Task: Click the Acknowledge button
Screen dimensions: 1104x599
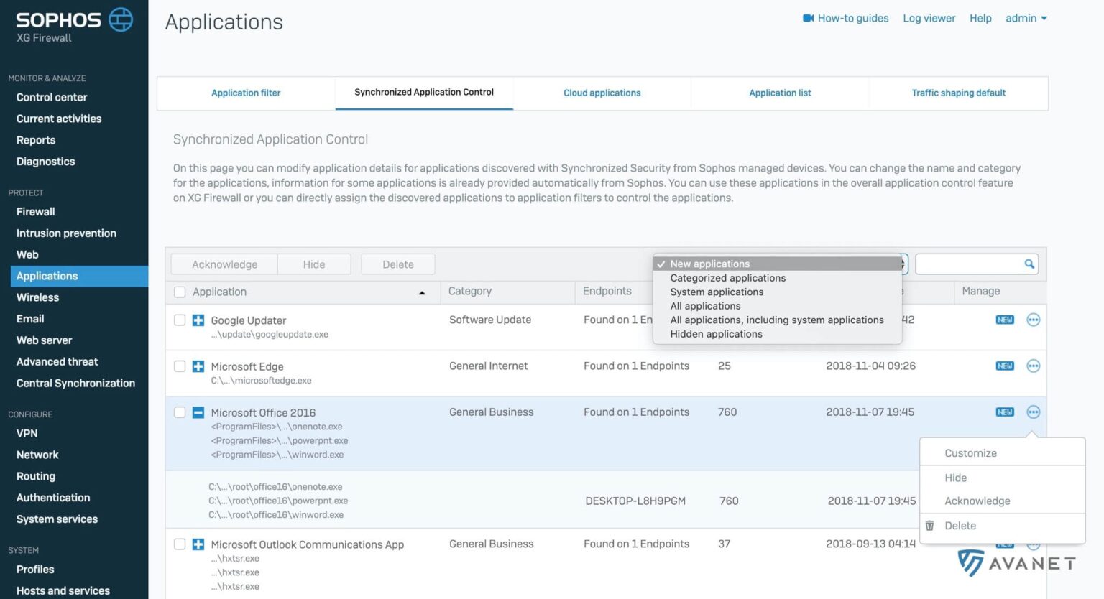Action: [x=224, y=264]
